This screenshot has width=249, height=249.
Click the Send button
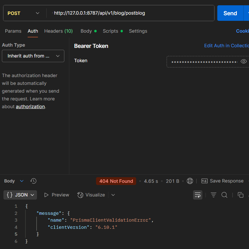coord(230,13)
